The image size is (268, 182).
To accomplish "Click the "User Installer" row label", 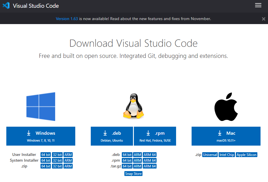I will point(24,154).
